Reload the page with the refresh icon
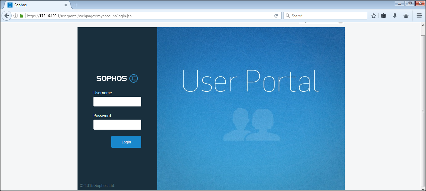426x191 pixels. (276, 16)
